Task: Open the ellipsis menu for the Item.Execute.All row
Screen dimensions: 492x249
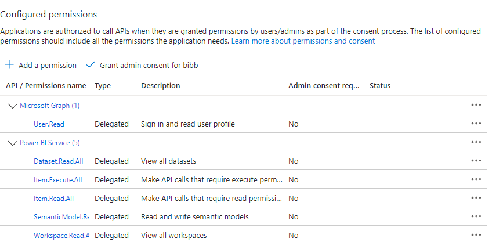Action: tap(476, 179)
